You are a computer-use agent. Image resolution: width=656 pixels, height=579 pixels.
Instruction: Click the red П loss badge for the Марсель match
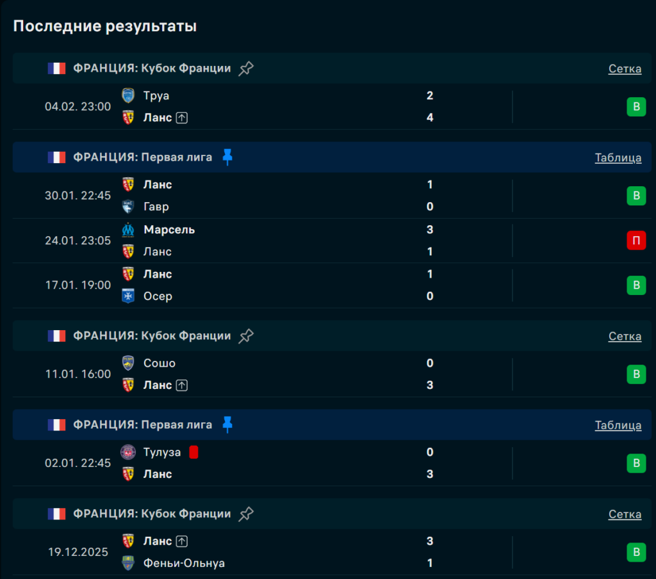[x=636, y=241]
